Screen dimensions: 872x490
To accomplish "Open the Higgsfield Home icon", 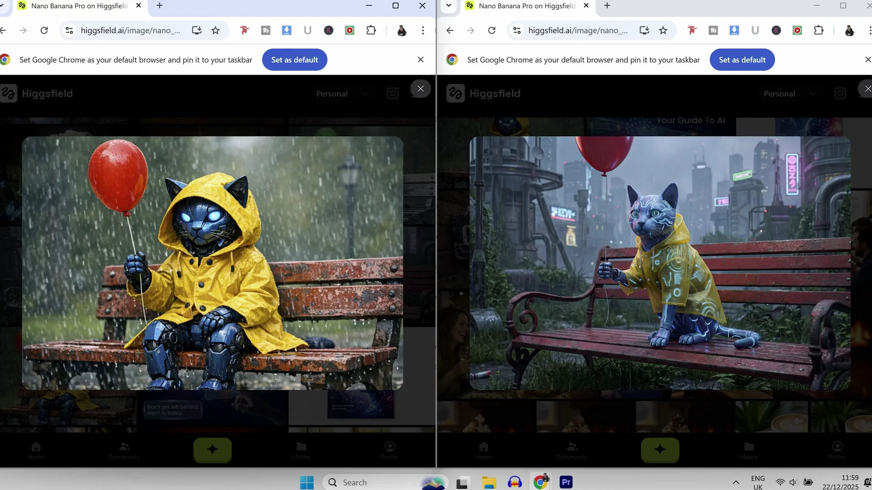I will (35, 450).
